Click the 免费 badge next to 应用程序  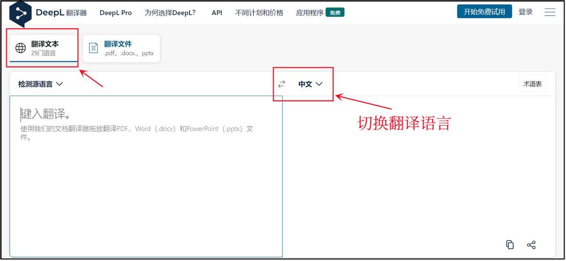[x=335, y=13]
